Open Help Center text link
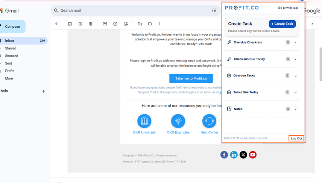Viewport: 322px width, 183px height. (x=209, y=132)
